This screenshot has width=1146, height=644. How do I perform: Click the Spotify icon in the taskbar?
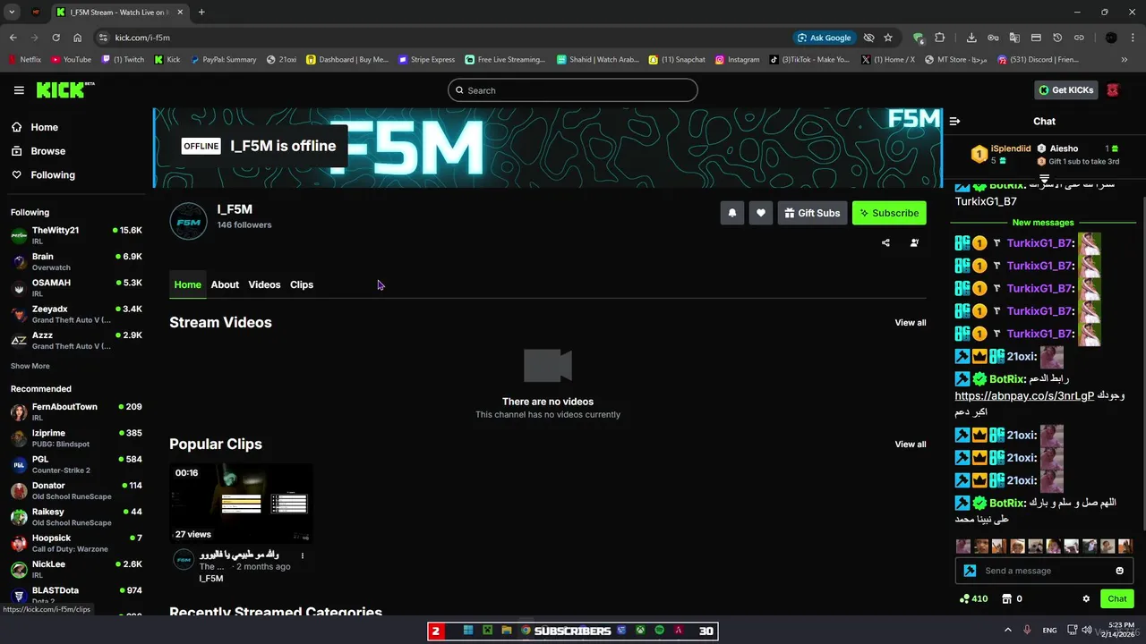659,631
